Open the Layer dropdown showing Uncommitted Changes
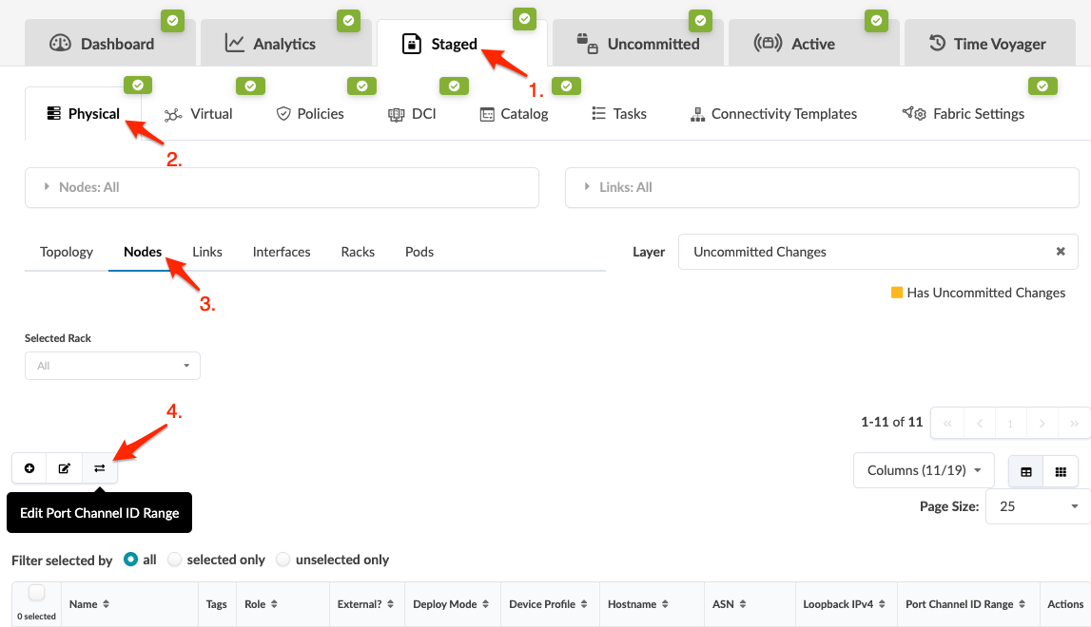This screenshot has height=627, width=1091. point(878,252)
